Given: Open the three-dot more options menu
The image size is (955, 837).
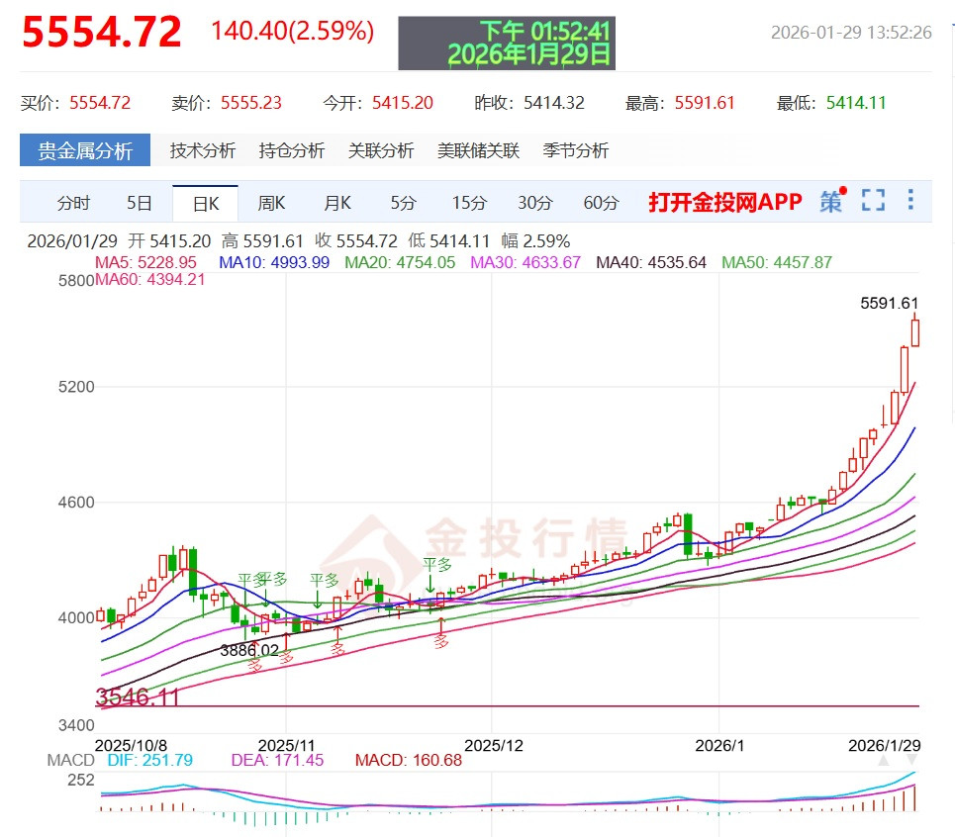Looking at the screenshot, I should pyautogui.click(x=910, y=201).
